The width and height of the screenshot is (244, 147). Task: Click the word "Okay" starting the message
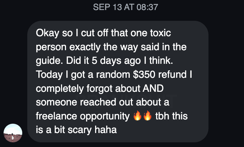[47, 33]
